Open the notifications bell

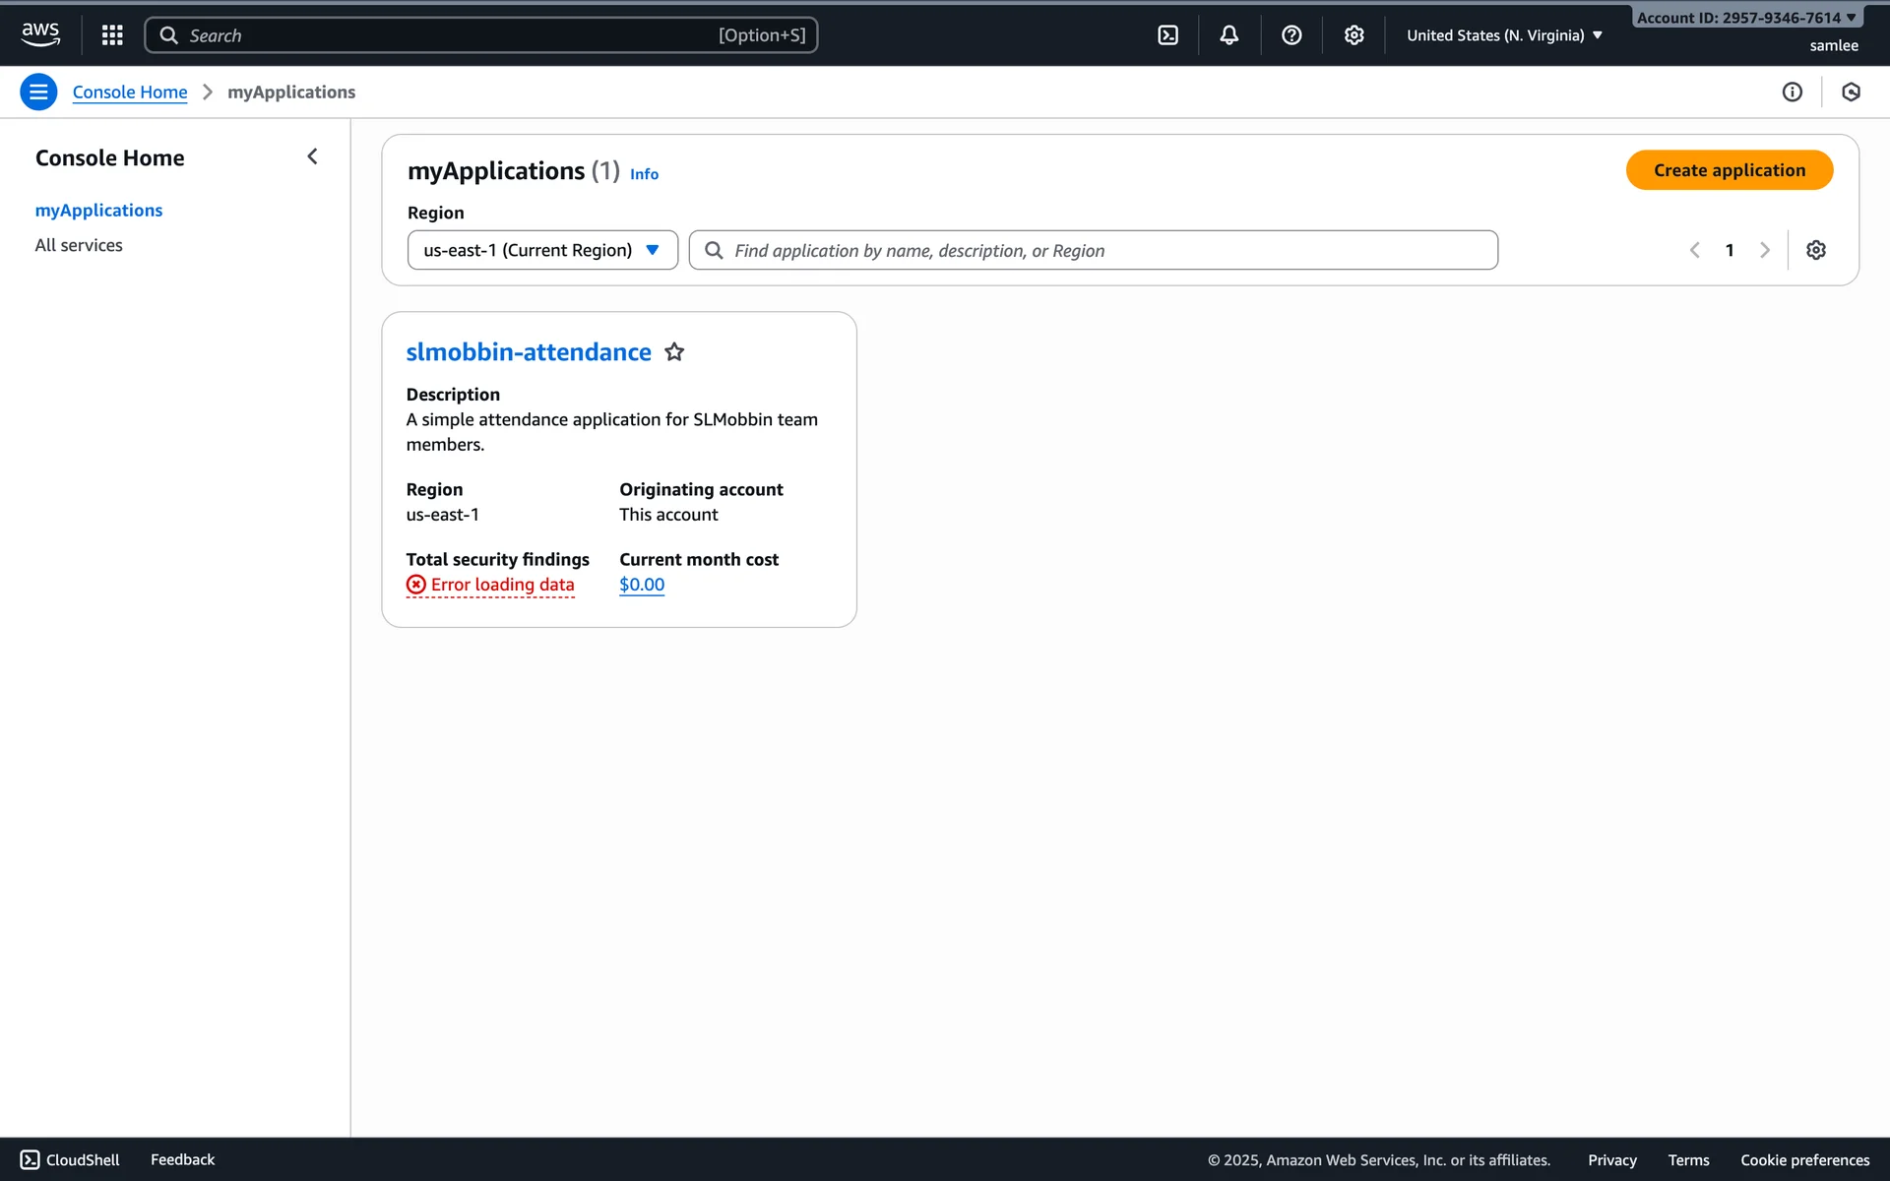coord(1229,35)
